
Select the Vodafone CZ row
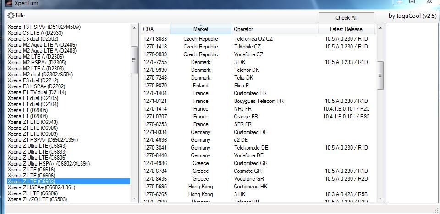[258, 54]
